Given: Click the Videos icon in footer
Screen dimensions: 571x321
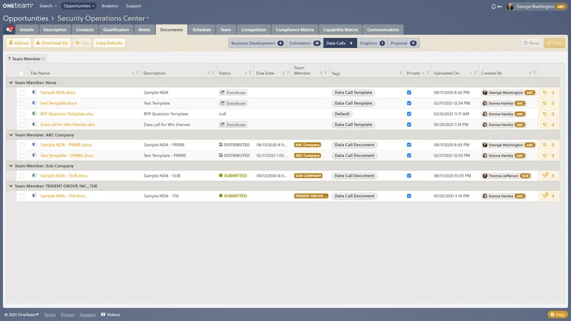Looking at the screenshot, I should [x=103, y=315].
